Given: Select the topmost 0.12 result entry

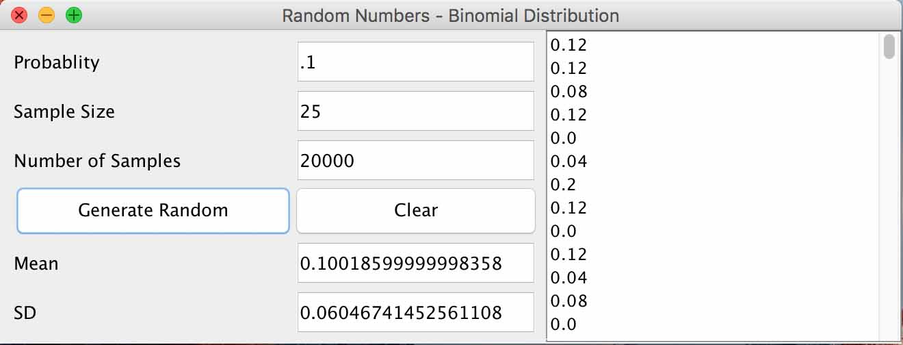Looking at the screenshot, I should pyautogui.click(x=568, y=45).
